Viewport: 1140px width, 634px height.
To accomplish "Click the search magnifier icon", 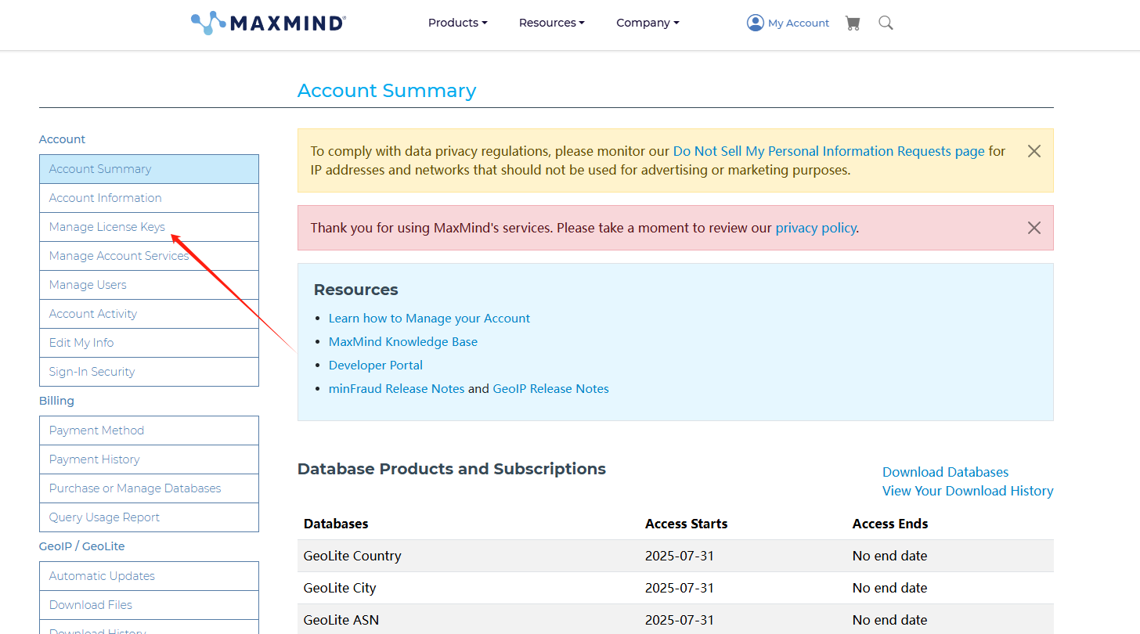I will tap(886, 23).
